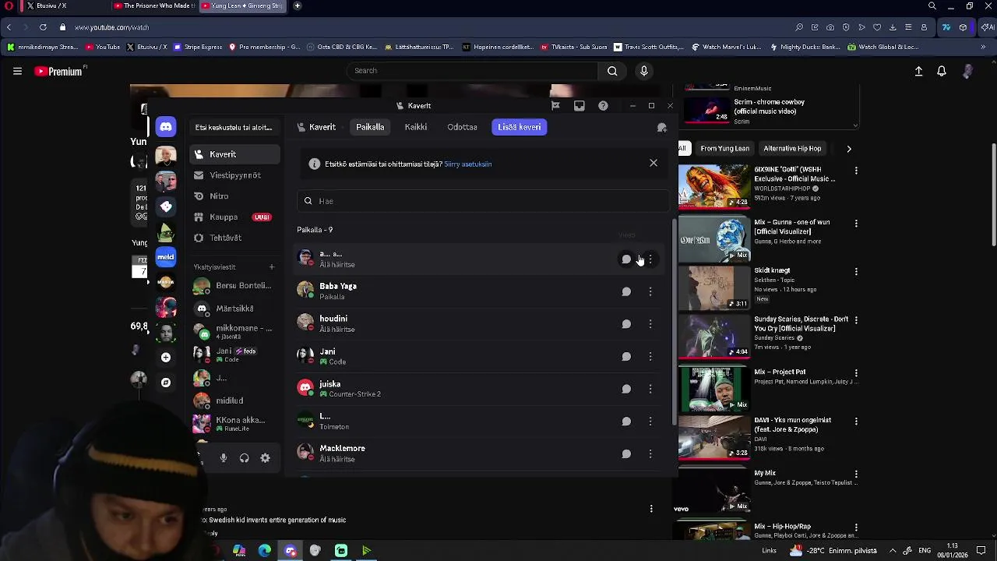Open Viestipyynnöt message requests
This screenshot has height=561, width=997.
(x=234, y=175)
